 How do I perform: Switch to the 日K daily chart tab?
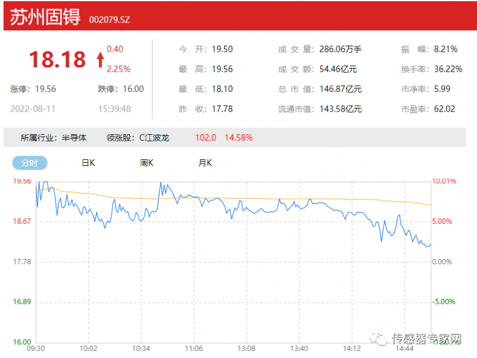88,162
